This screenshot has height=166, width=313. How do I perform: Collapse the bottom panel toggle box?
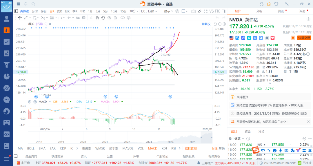point(16,156)
